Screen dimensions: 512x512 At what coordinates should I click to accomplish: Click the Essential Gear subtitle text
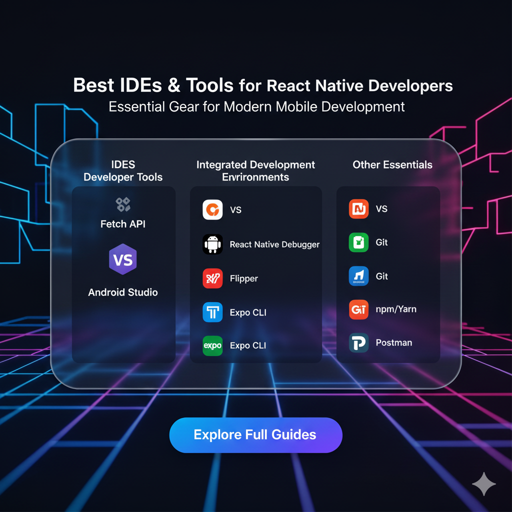coord(255,106)
